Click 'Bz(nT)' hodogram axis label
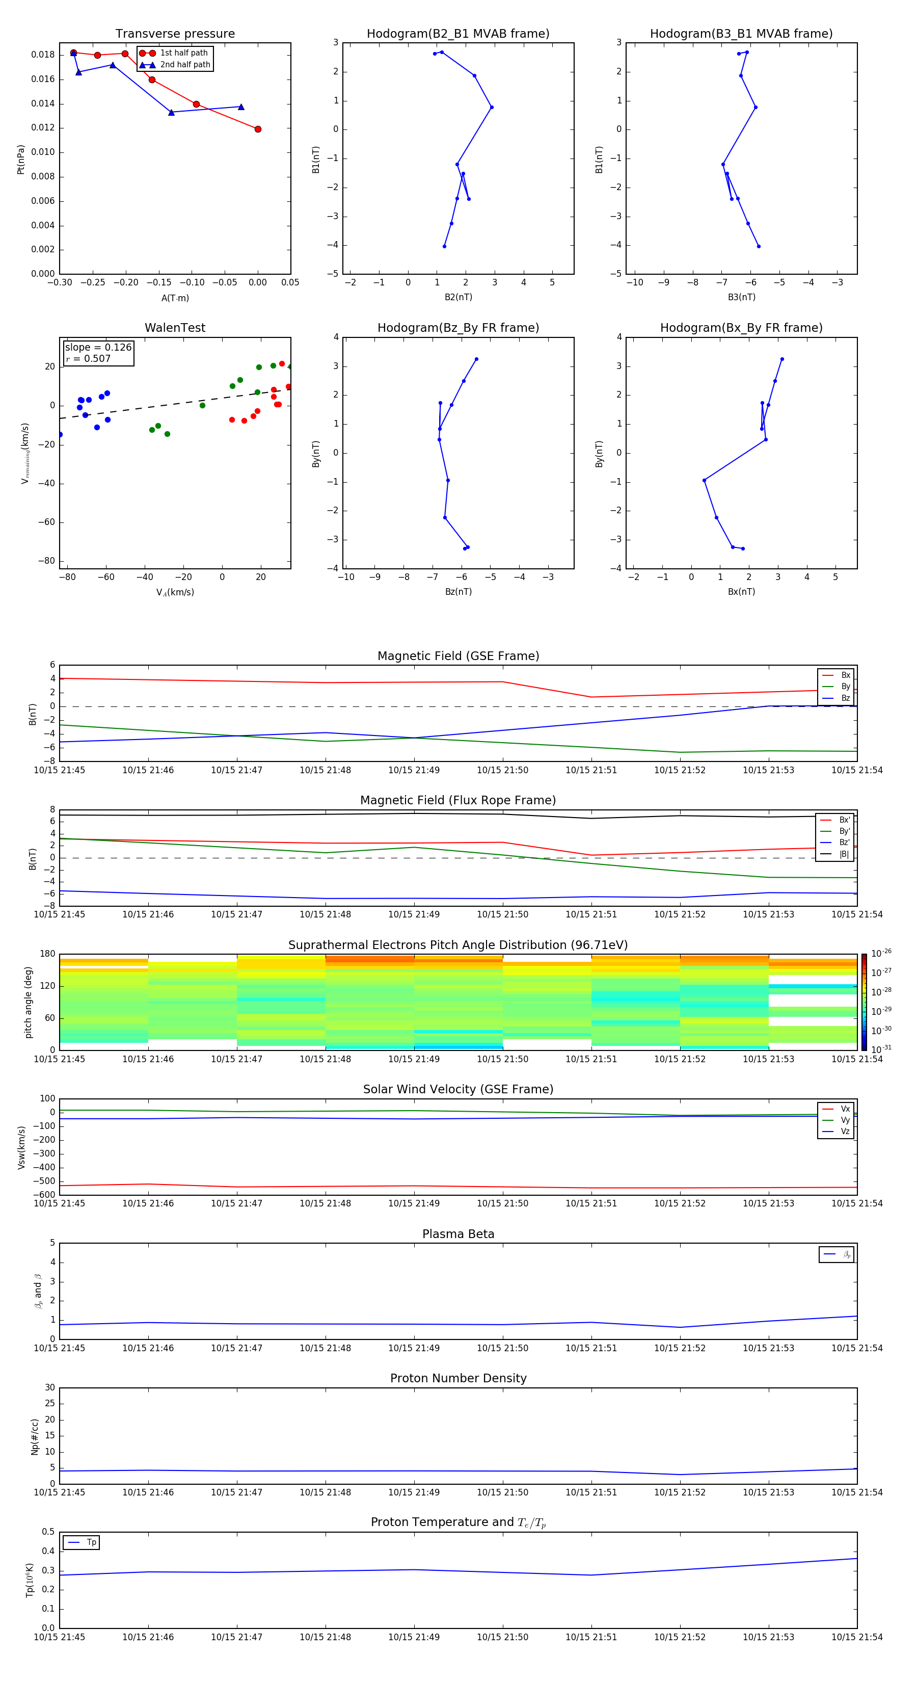Image resolution: width=917 pixels, height=1682 pixels. 458,592
